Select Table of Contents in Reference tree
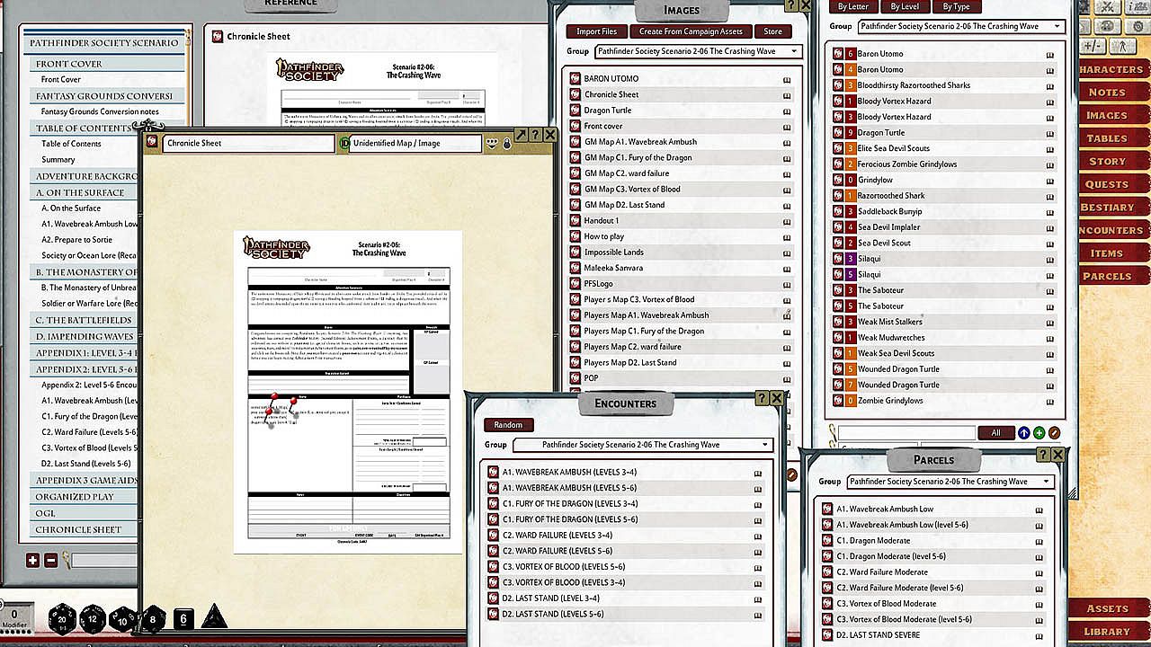Screen dimensions: 1151x647 [x=71, y=144]
